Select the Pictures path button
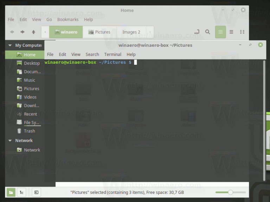The image size is (270, 202). click(99, 32)
